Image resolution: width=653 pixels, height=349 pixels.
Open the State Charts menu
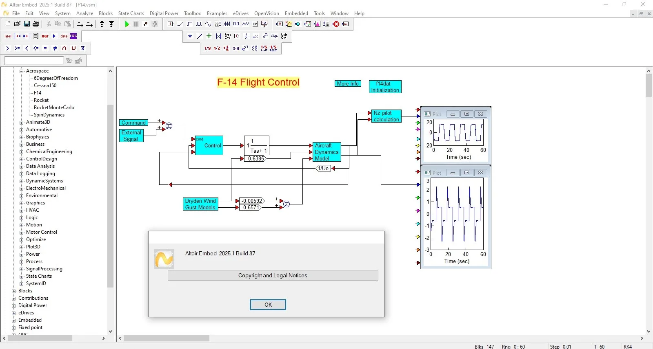[x=131, y=13]
